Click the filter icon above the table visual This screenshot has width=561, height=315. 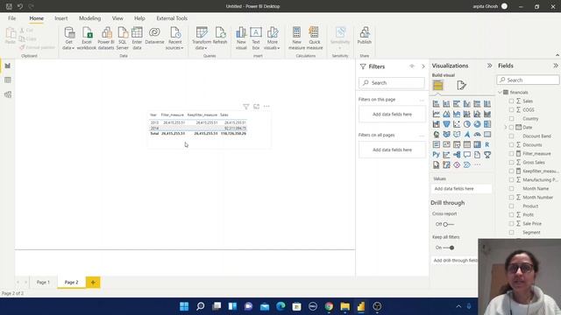point(245,107)
